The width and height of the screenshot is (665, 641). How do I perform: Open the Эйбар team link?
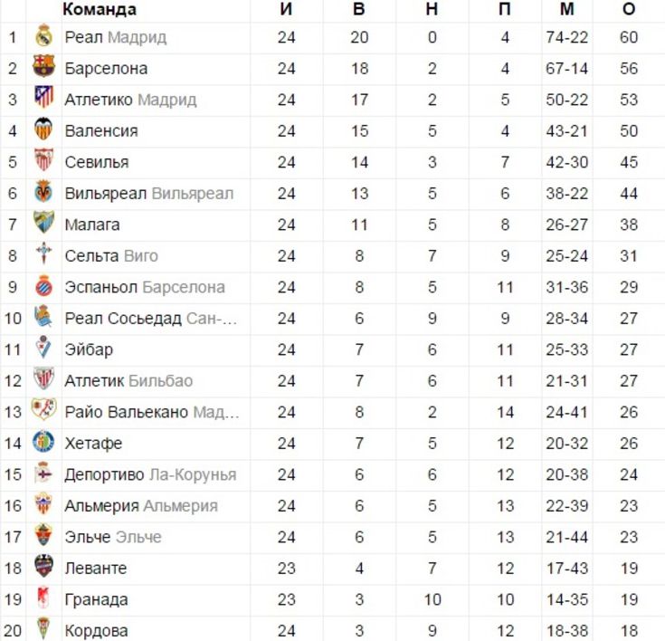(x=89, y=349)
